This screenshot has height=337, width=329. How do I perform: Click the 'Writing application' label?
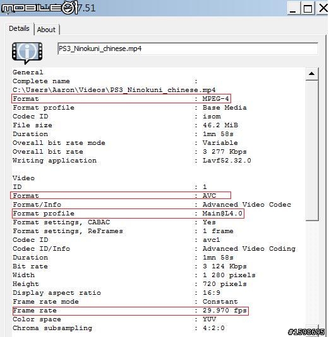54,161
